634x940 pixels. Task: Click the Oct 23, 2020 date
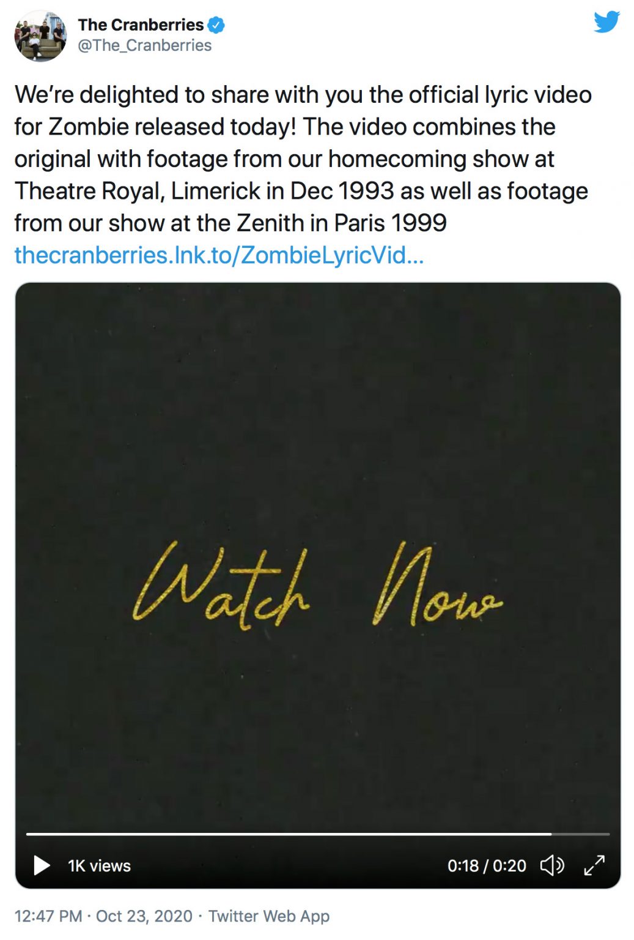(x=144, y=916)
